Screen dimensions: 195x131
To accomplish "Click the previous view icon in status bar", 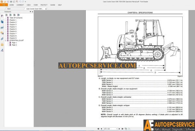I will (x=126, y=129).
